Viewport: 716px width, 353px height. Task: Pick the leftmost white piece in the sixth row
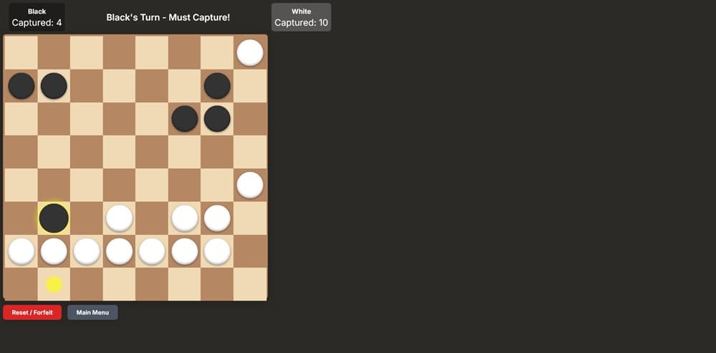click(x=119, y=218)
